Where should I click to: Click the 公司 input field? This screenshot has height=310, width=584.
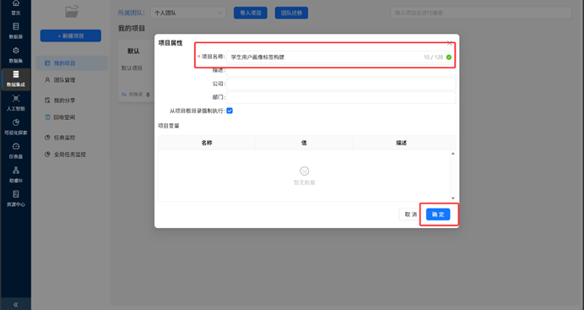pyautogui.click(x=341, y=84)
